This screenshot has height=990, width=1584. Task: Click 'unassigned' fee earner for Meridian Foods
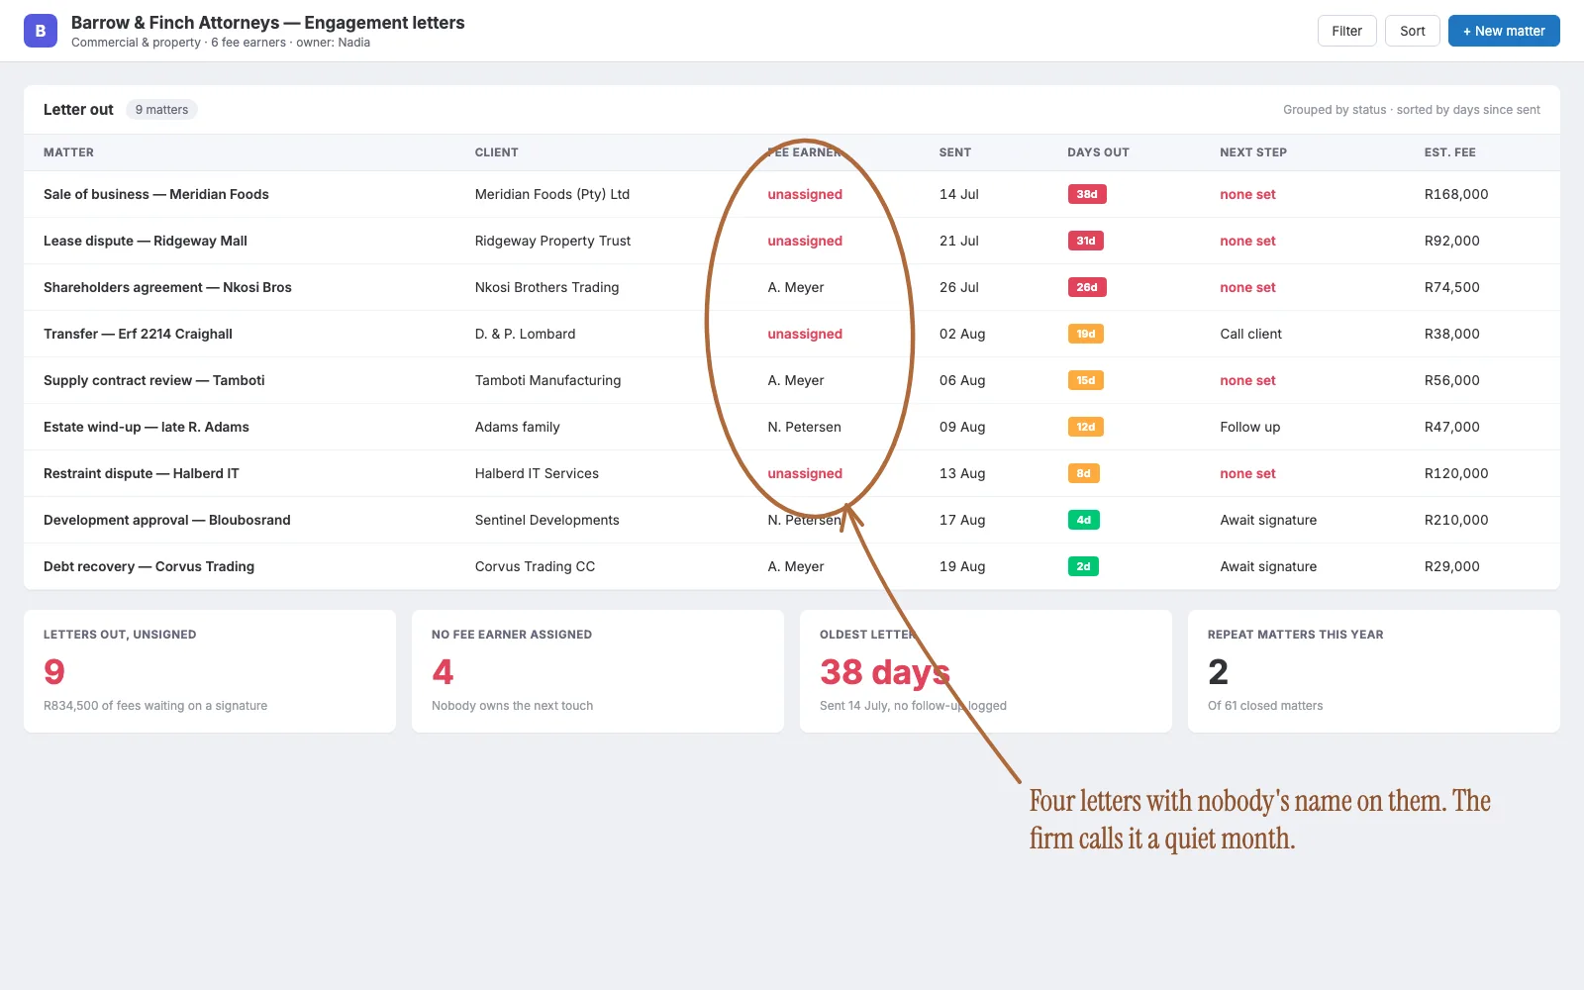[805, 194]
